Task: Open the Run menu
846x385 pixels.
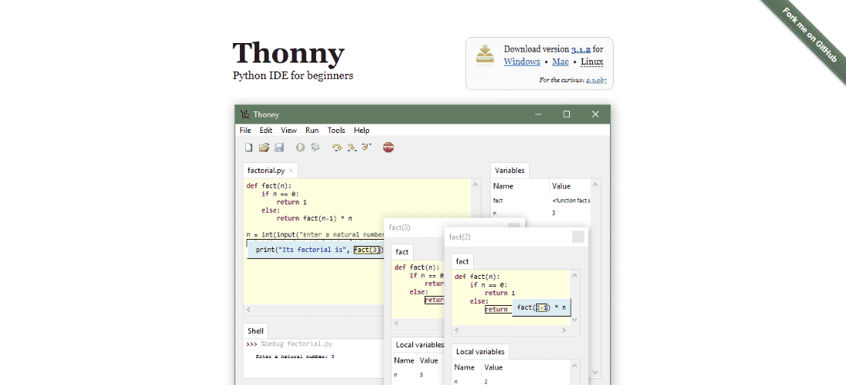Action: [x=311, y=130]
